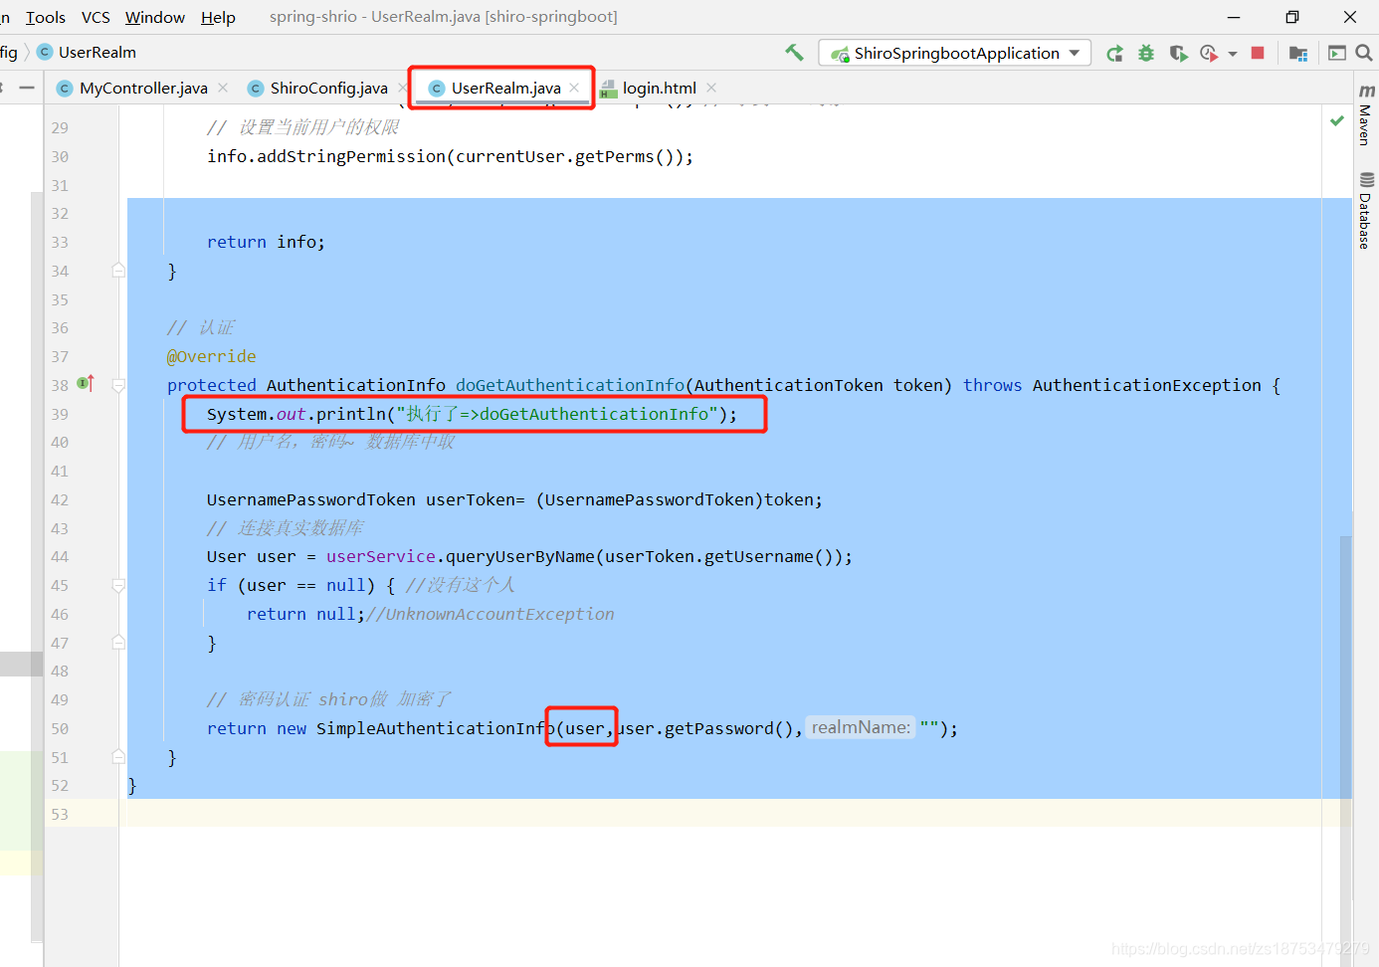Click the empty line 53 in editor
The image size is (1379, 967).
point(736,814)
